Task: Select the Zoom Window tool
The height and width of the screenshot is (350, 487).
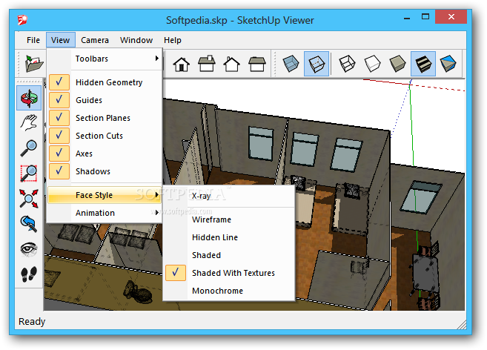Action: pos(29,173)
